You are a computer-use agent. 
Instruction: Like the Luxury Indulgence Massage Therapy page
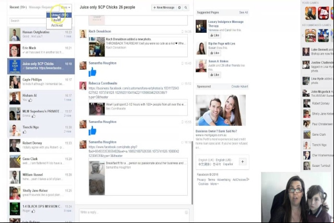(215, 36)
